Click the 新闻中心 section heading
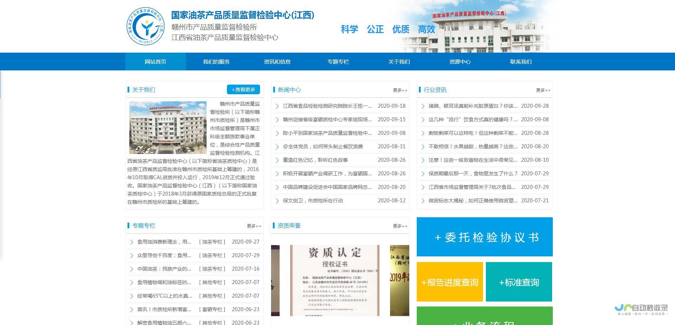The width and height of the screenshot is (675, 325). pyautogui.click(x=289, y=90)
